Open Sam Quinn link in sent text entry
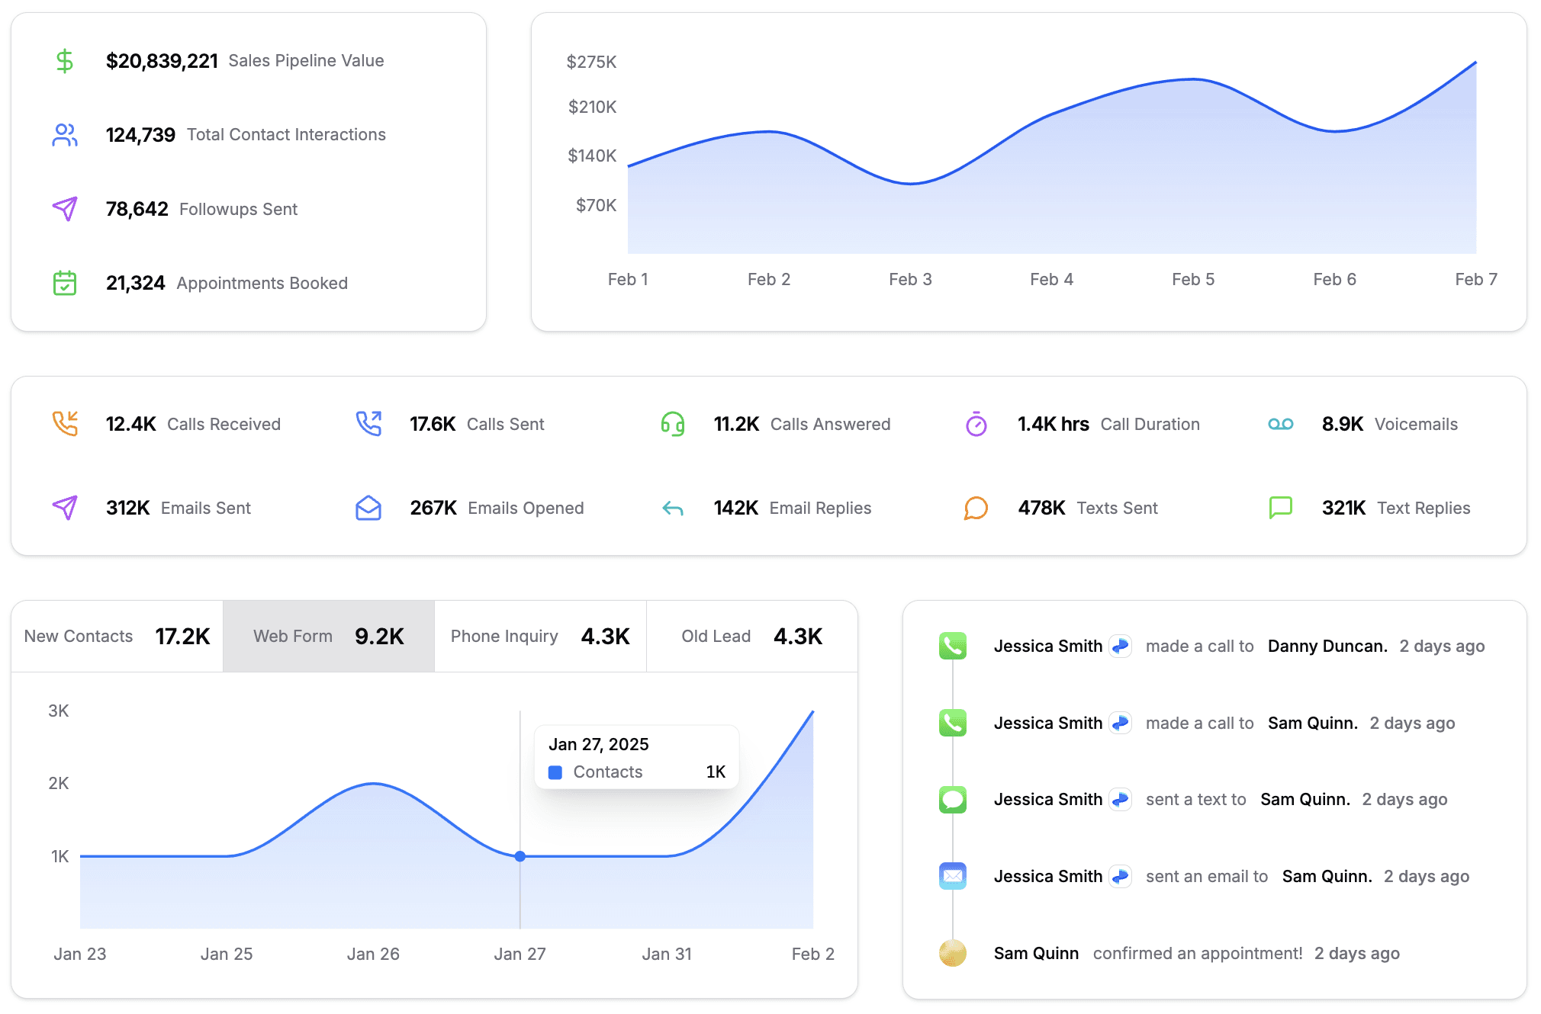The height and width of the screenshot is (1014, 1541). [x=1305, y=799]
